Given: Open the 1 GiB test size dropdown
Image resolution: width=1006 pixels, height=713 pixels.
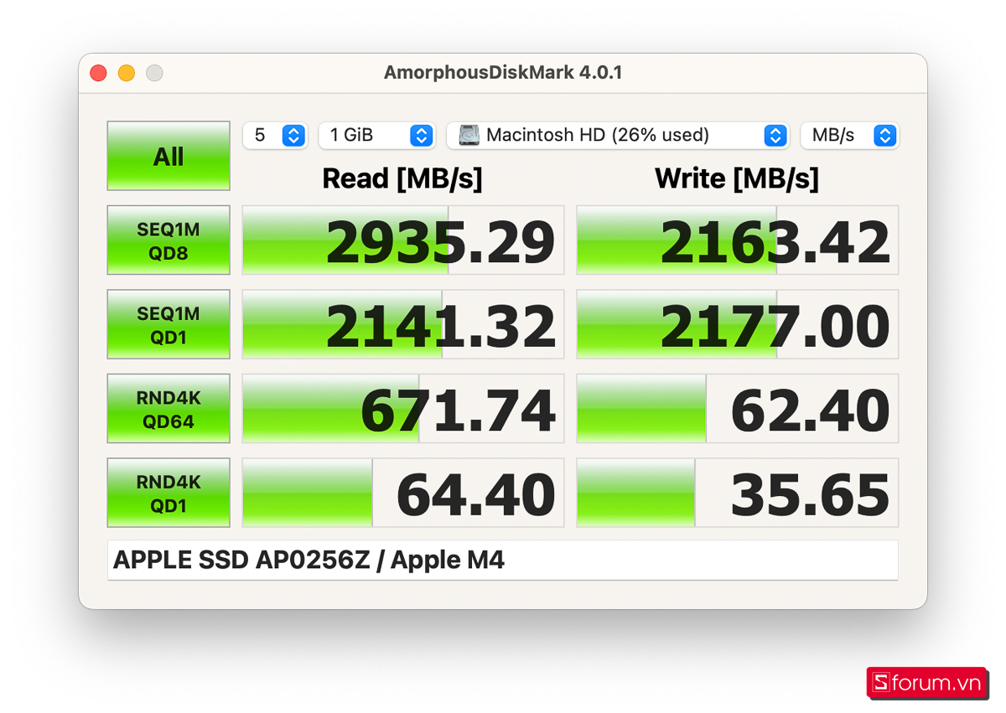Looking at the screenshot, I should [376, 135].
